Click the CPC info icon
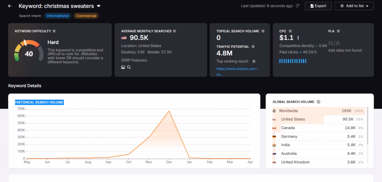Viewport: 382px width, 182px height. coord(291,31)
